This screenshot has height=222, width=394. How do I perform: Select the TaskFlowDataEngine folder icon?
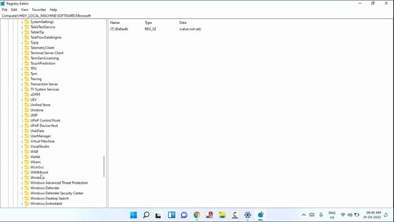26,37
